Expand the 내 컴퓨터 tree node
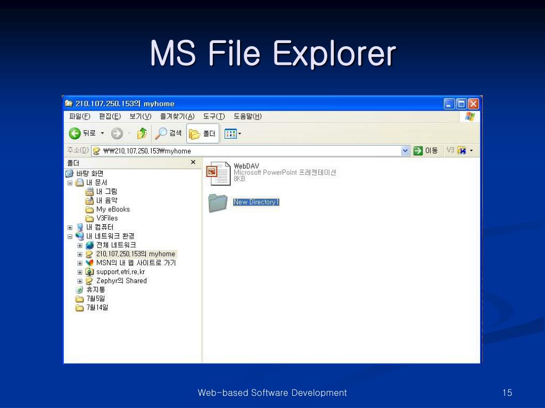The width and height of the screenshot is (545, 408). click(x=70, y=227)
